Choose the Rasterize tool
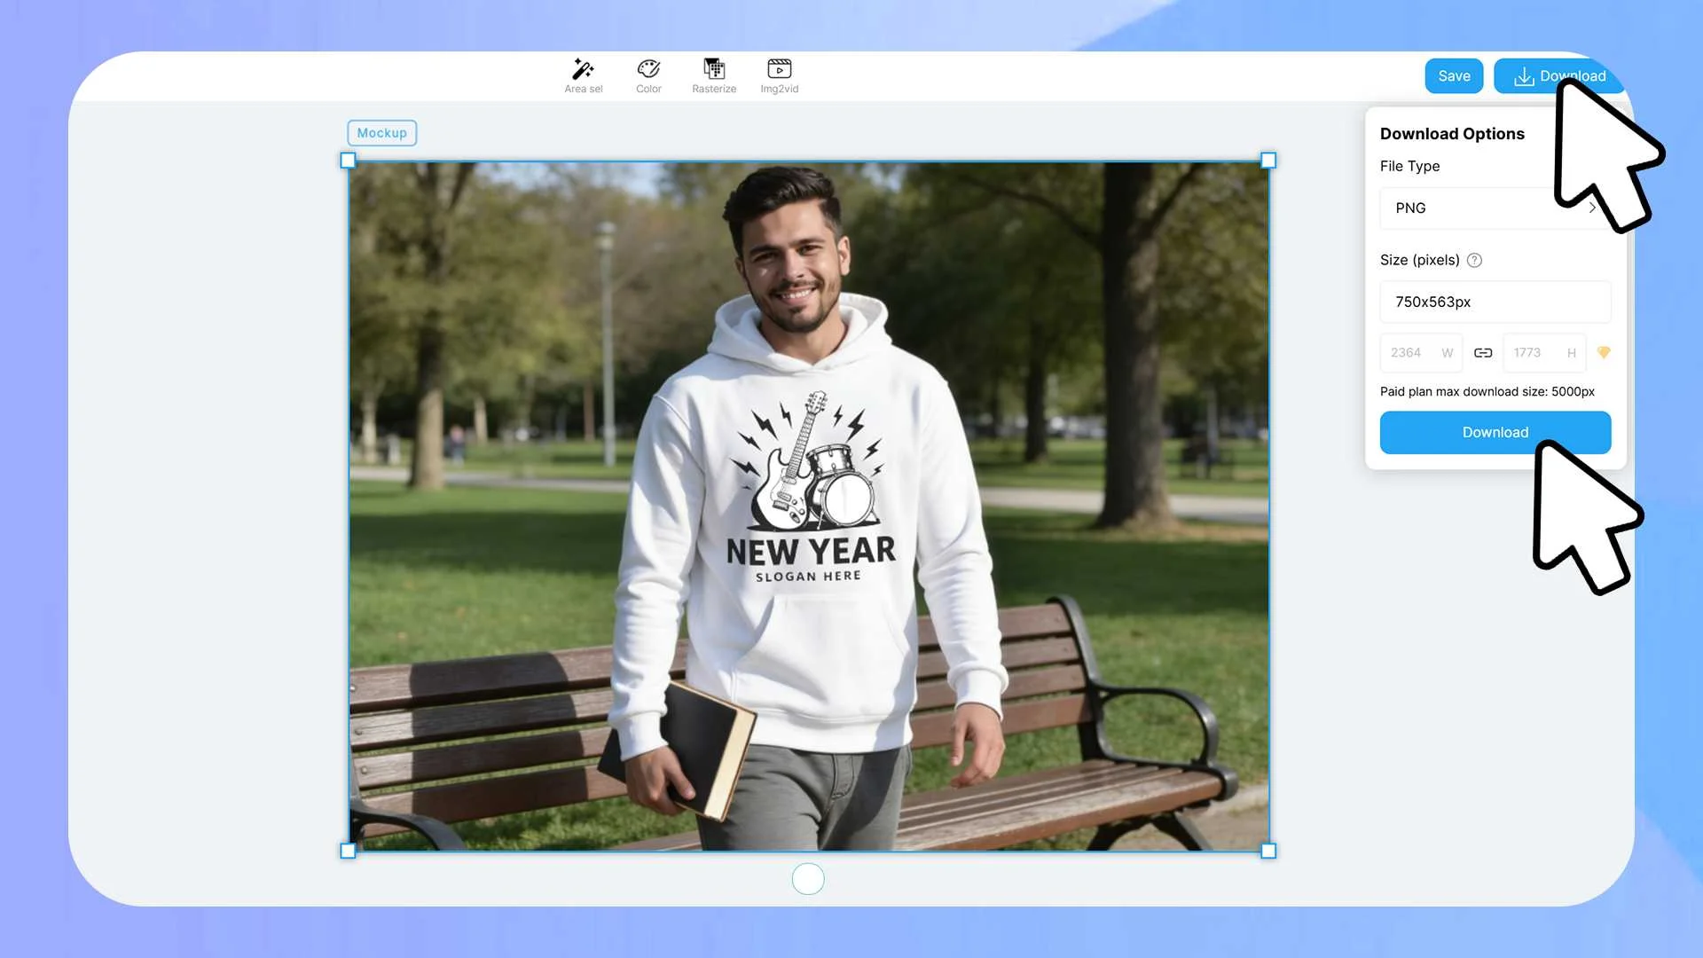The width and height of the screenshot is (1703, 958). pos(714,75)
